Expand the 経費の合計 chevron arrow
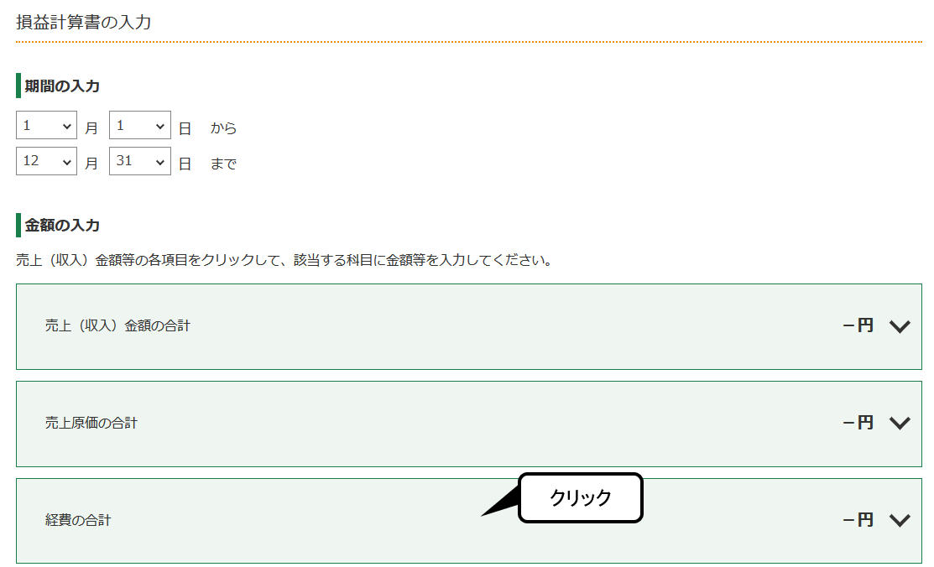This screenshot has width=934, height=567. coord(900,521)
